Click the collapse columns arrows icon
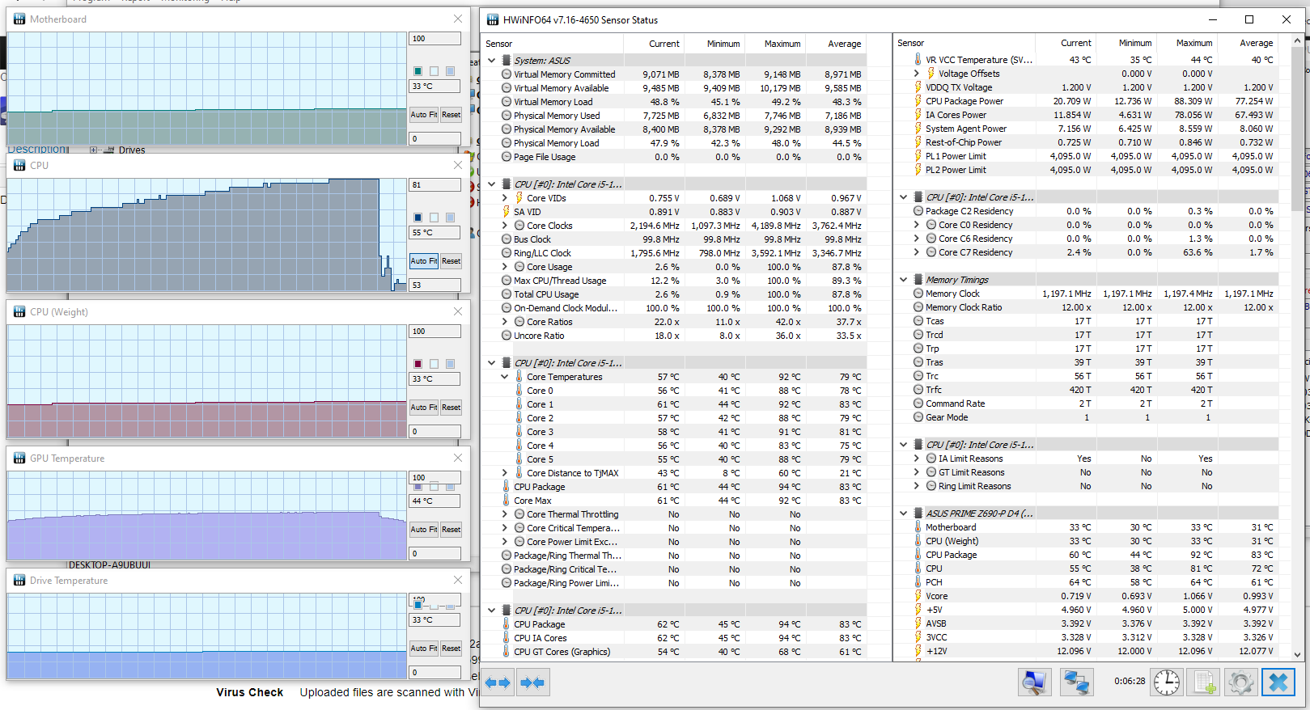 point(532,683)
